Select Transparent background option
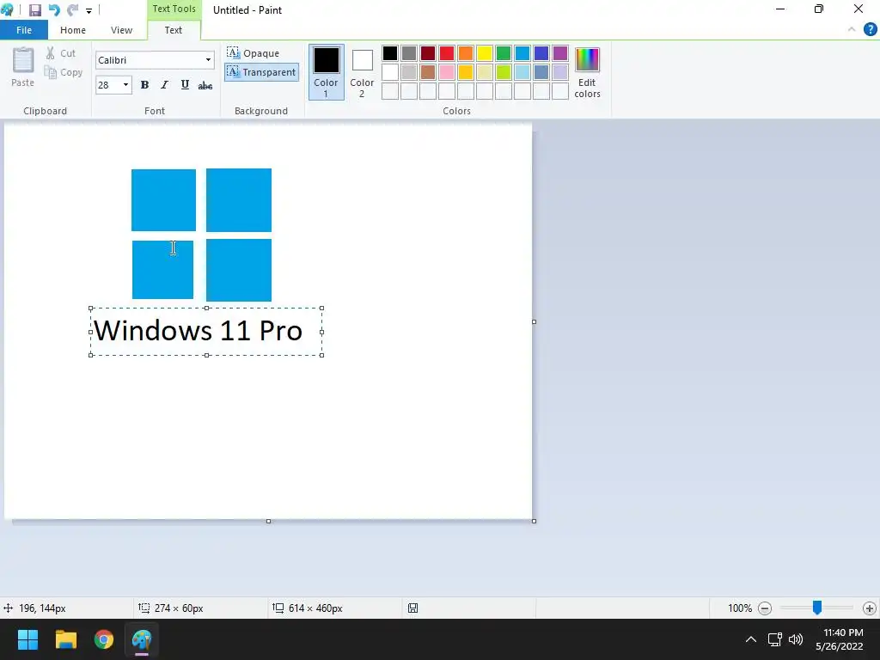The image size is (880, 660). (x=261, y=72)
